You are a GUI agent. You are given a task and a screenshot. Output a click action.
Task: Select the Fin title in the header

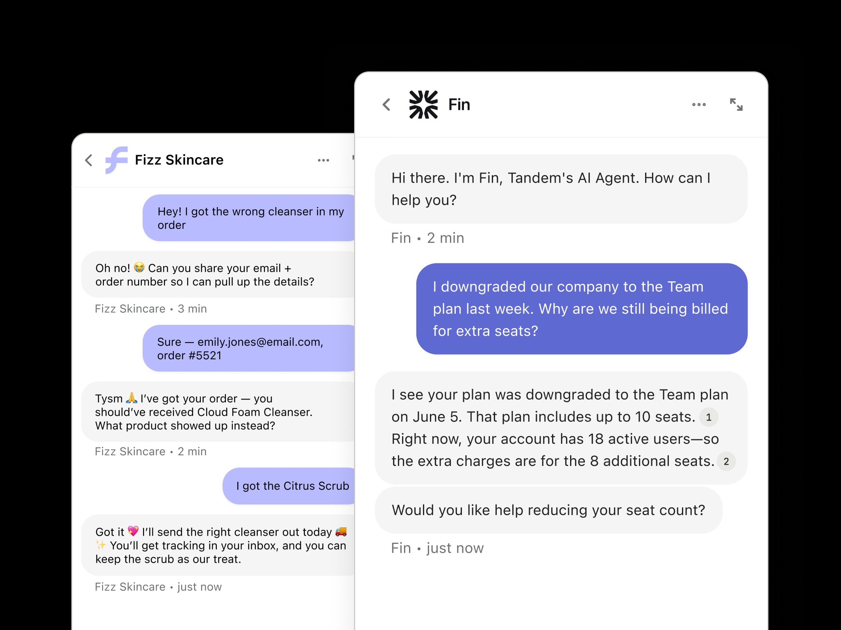point(460,105)
